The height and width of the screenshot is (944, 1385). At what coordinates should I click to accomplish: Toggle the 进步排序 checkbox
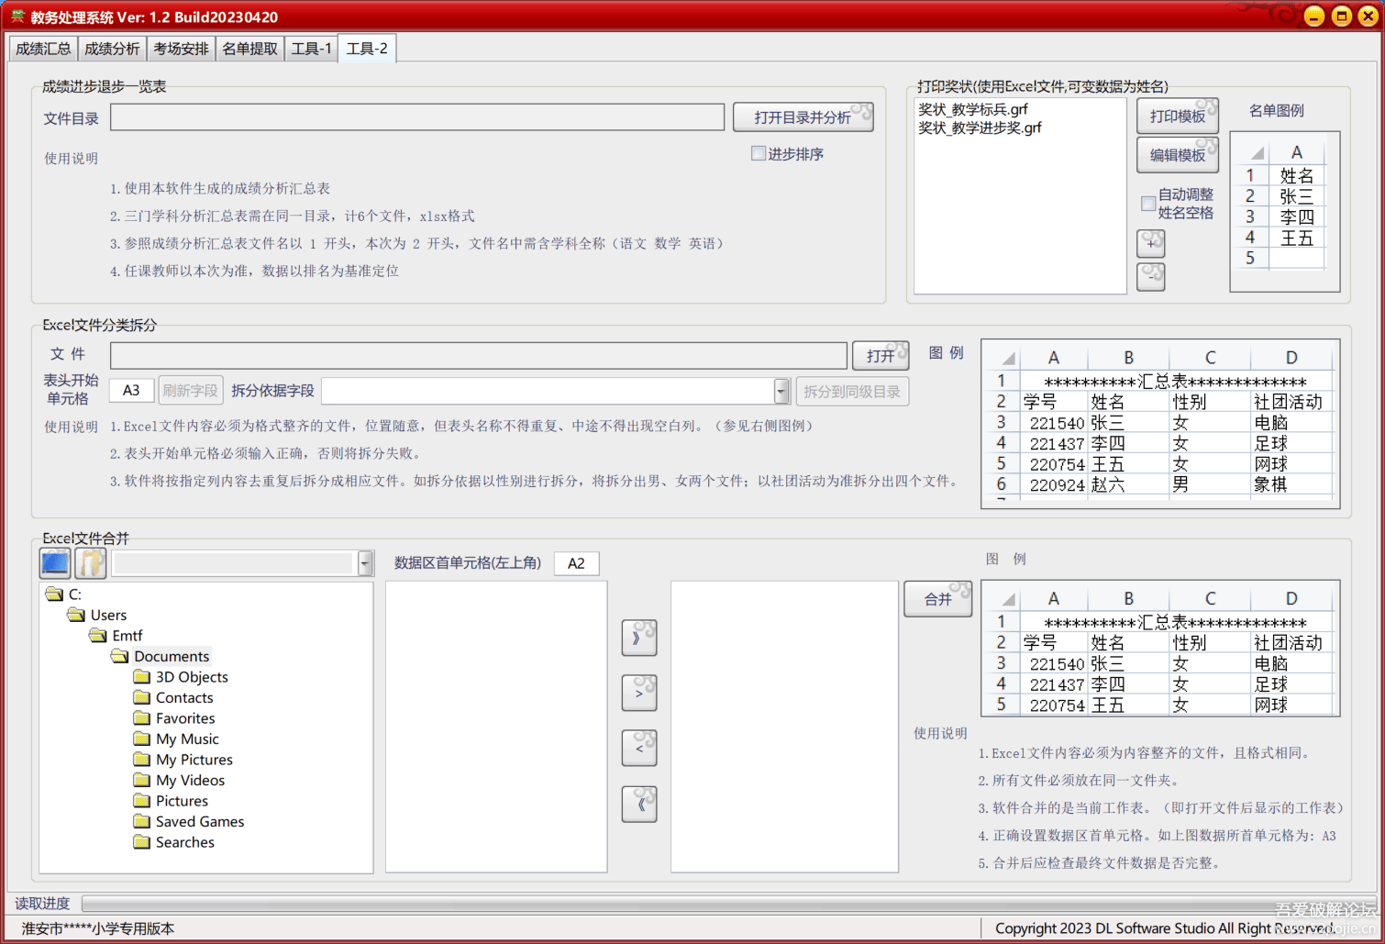(x=759, y=153)
